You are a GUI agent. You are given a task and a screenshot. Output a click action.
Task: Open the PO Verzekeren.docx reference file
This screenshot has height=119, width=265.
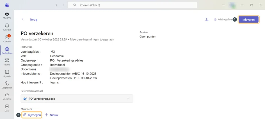77,99
